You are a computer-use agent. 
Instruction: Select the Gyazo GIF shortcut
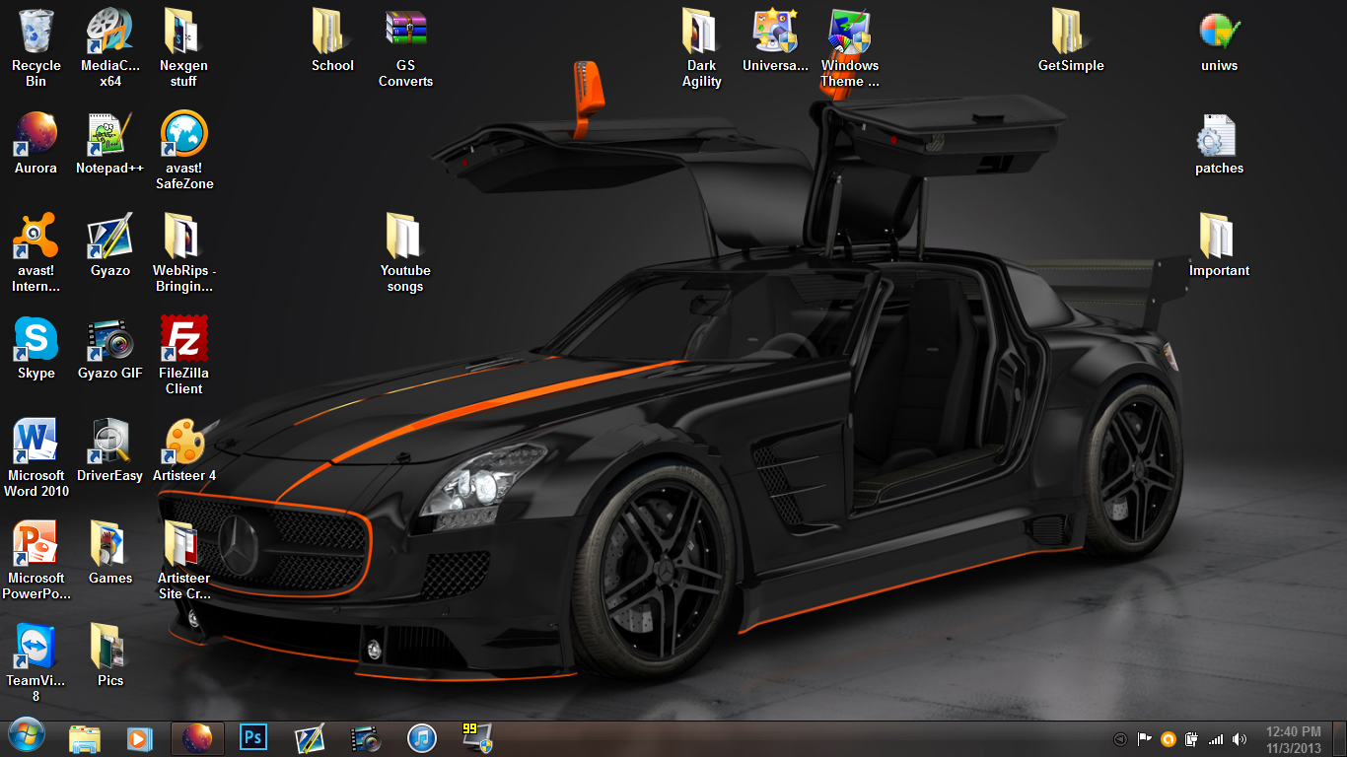[110, 347]
